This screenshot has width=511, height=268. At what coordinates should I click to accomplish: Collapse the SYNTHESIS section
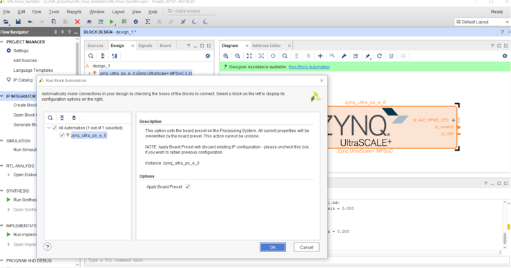click(2, 191)
